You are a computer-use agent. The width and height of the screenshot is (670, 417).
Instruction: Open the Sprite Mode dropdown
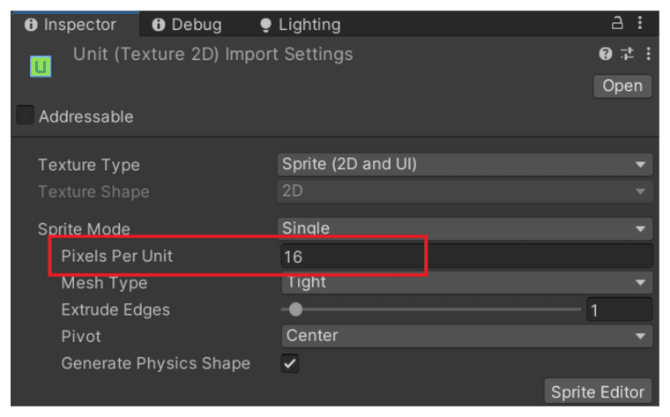click(465, 228)
